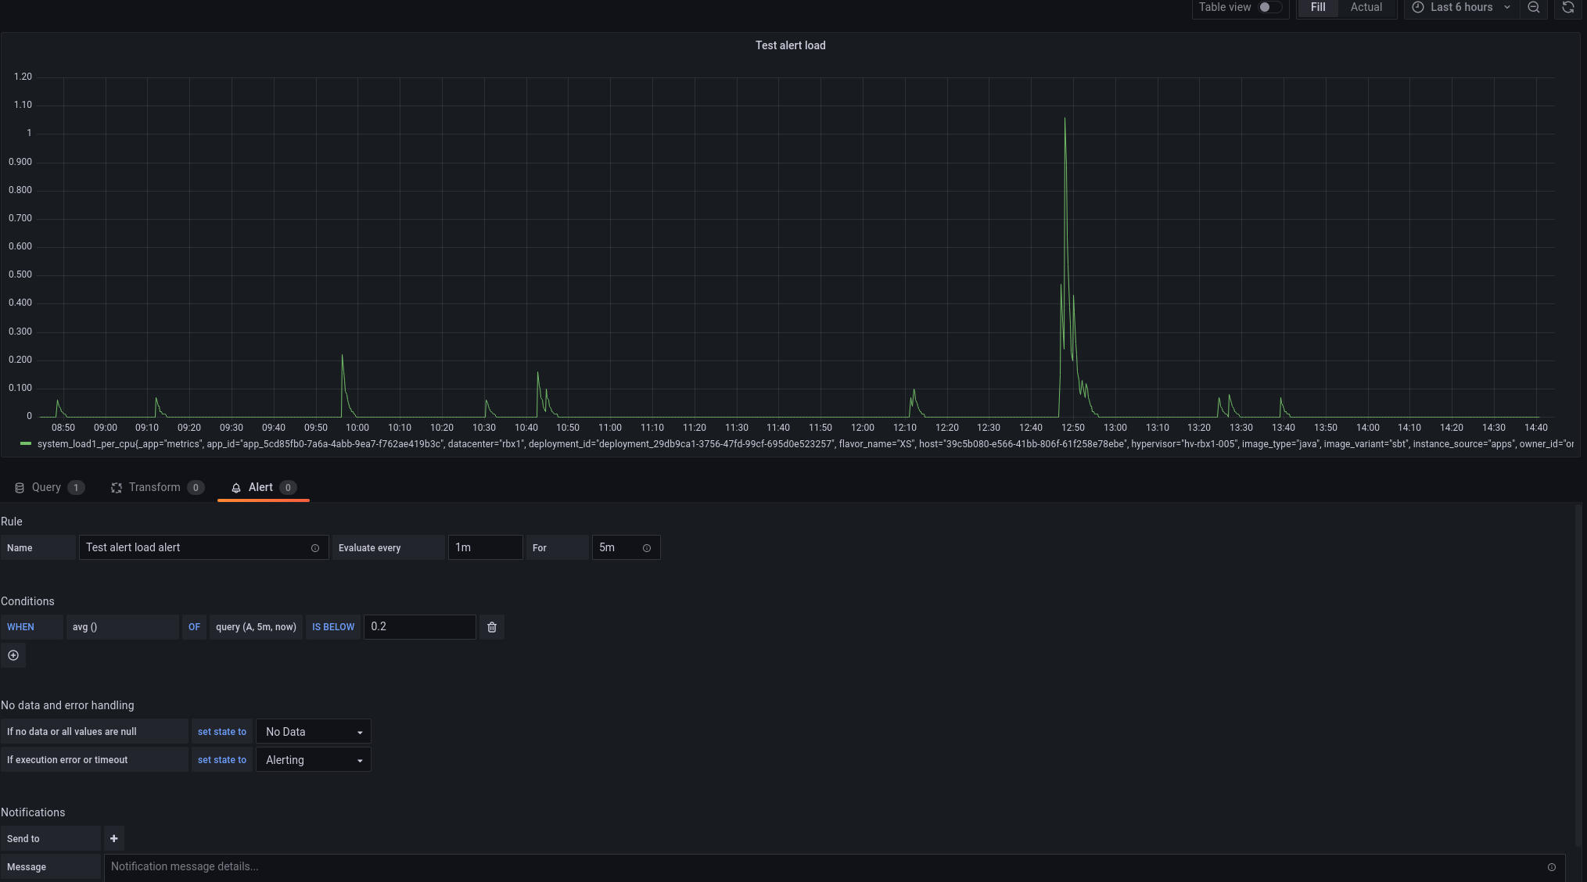This screenshot has height=882, width=1587.
Task: Select the Fill display mode
Action: [x=1318, y=7]
